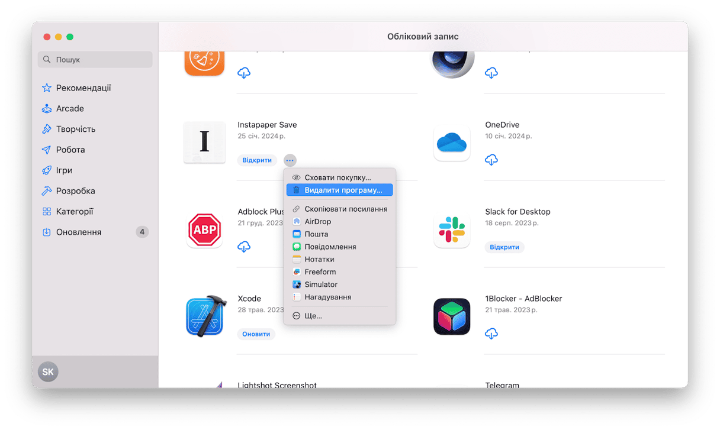Click the SK account avatar
The image size is (720, 430).
pyautogui.click(x=48, y=372)
